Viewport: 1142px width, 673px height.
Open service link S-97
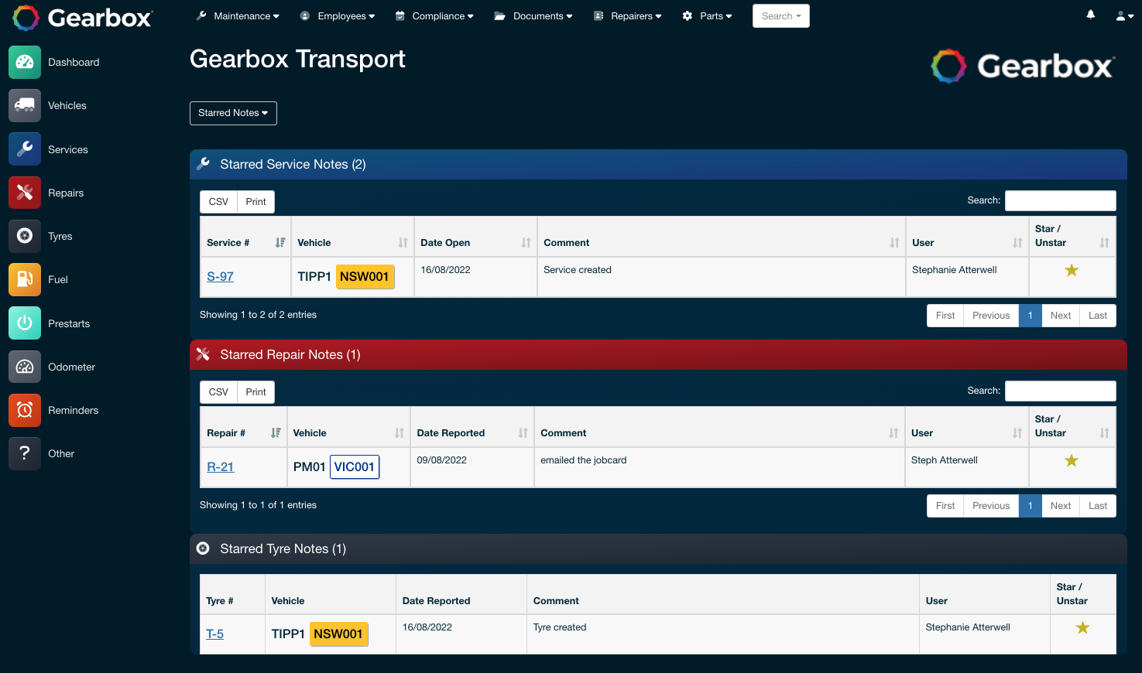click(220, 277)
